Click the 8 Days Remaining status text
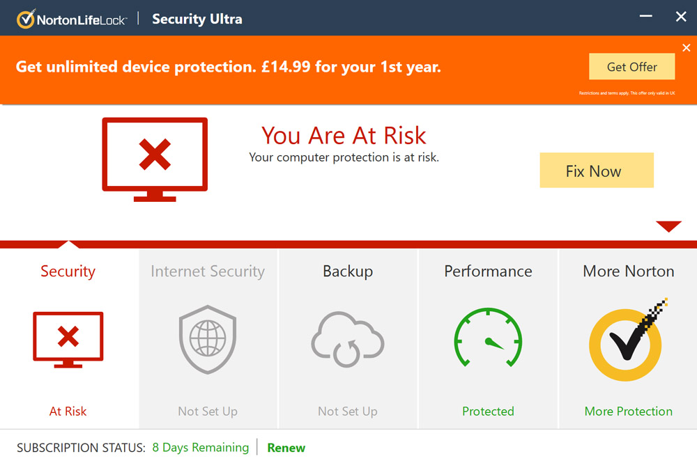Viewport: 697px width, 463px height. tap(201, 448)
